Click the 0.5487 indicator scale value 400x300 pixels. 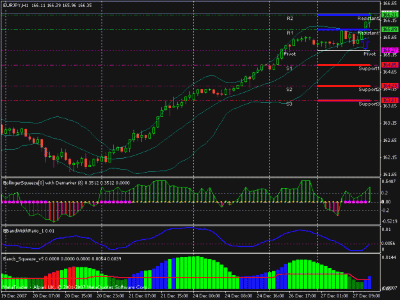(x=389, y=181)
